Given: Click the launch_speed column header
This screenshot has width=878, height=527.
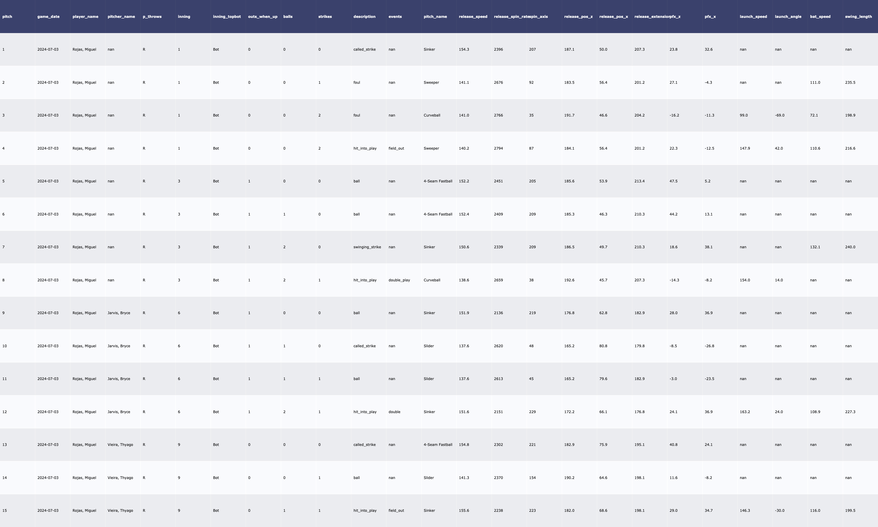Looking at the screenshot, I should click(753, 17).
